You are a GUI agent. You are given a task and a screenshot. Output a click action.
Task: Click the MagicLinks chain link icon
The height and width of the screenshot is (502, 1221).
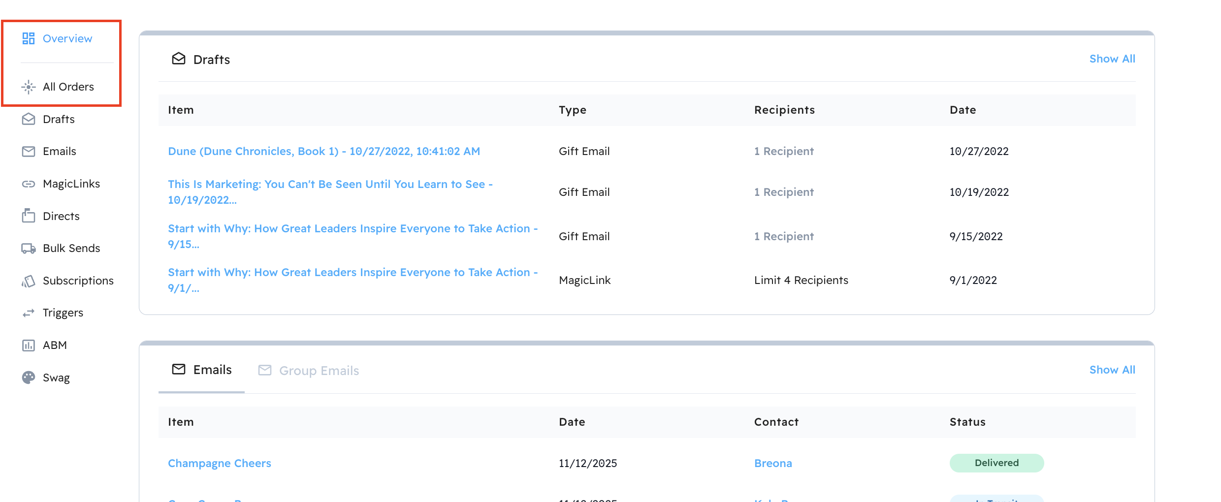pos(29,184)
